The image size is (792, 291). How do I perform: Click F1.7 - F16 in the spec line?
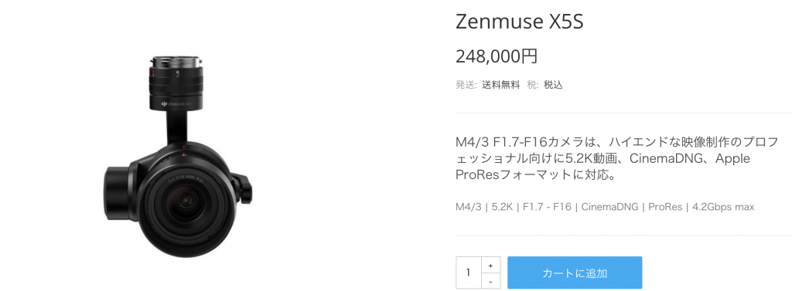548,208
